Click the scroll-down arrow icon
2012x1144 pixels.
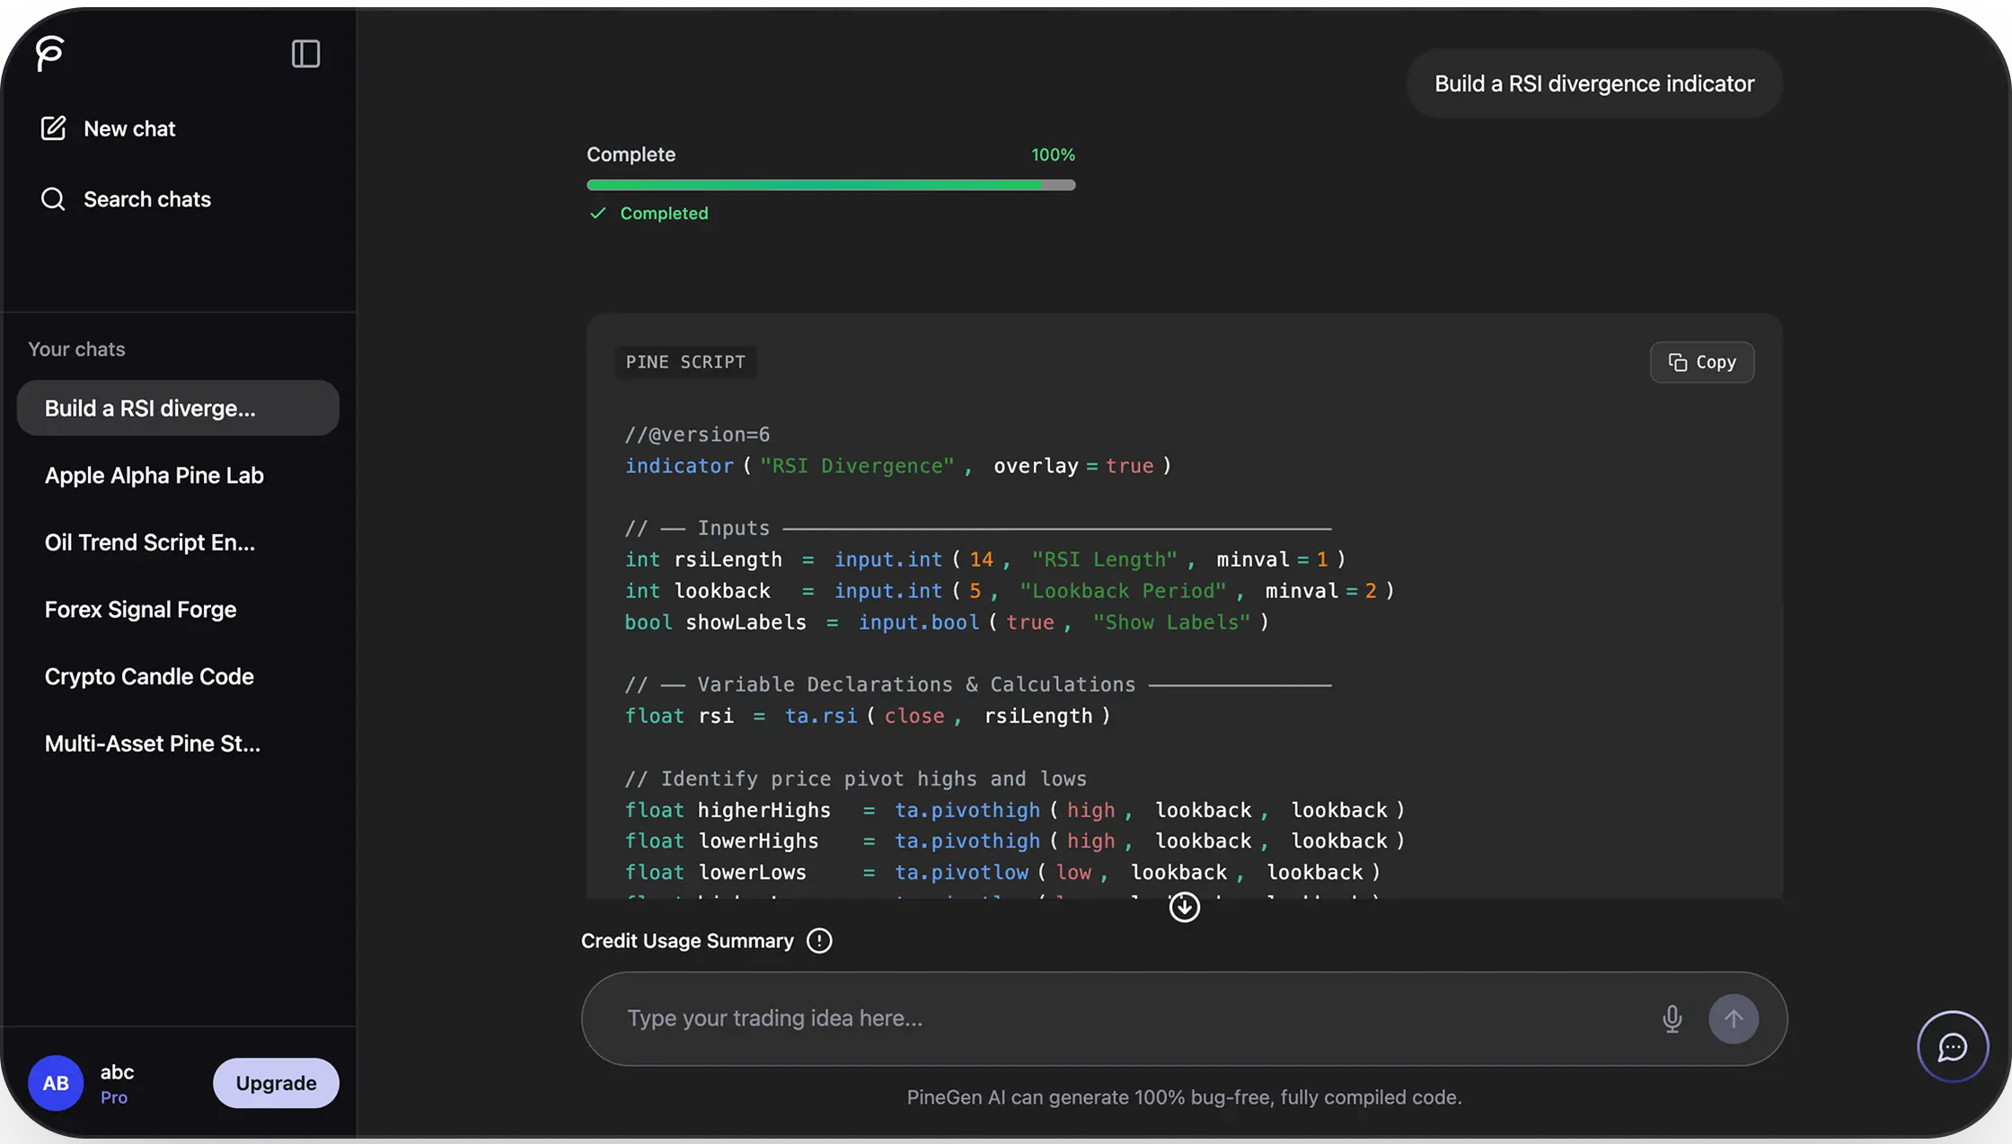tap(1184, 907)
